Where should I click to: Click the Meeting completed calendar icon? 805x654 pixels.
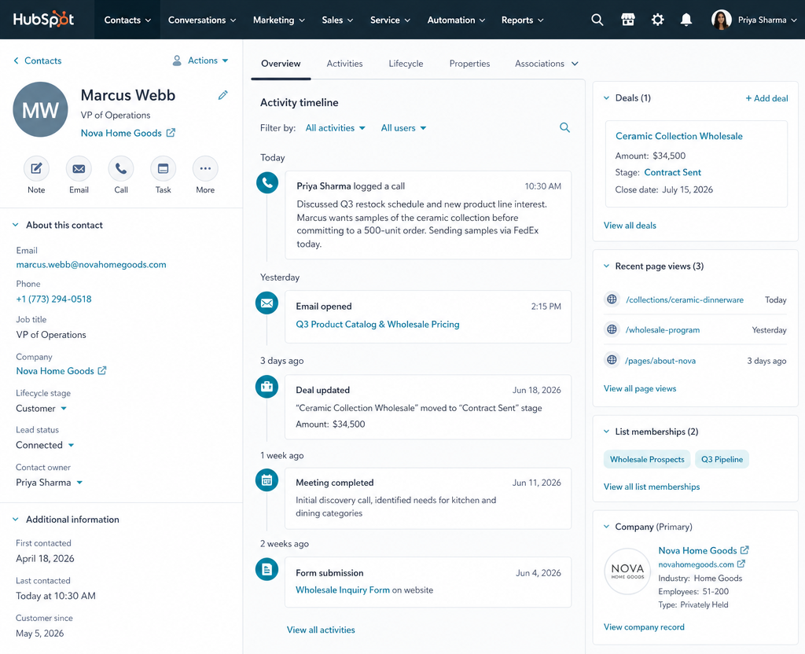coord(267,480)
